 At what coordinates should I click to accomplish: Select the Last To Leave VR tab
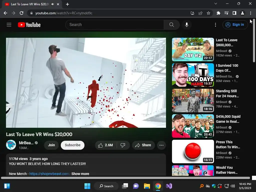29,4
